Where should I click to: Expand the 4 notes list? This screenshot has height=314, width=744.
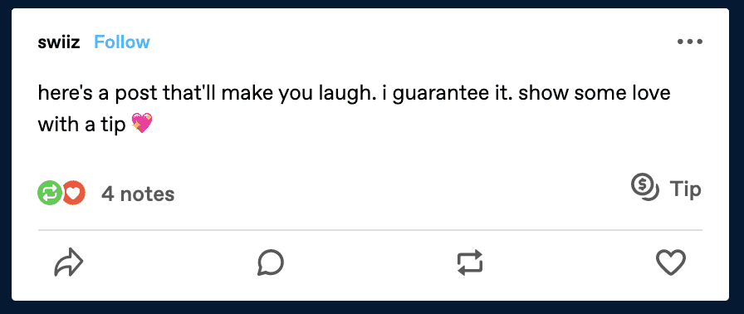(138, 194)
